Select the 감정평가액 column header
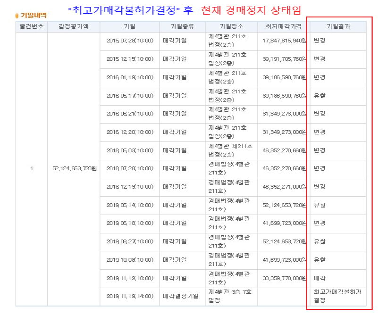Viewport: 387px width, 315px height. tap(74, 26)
